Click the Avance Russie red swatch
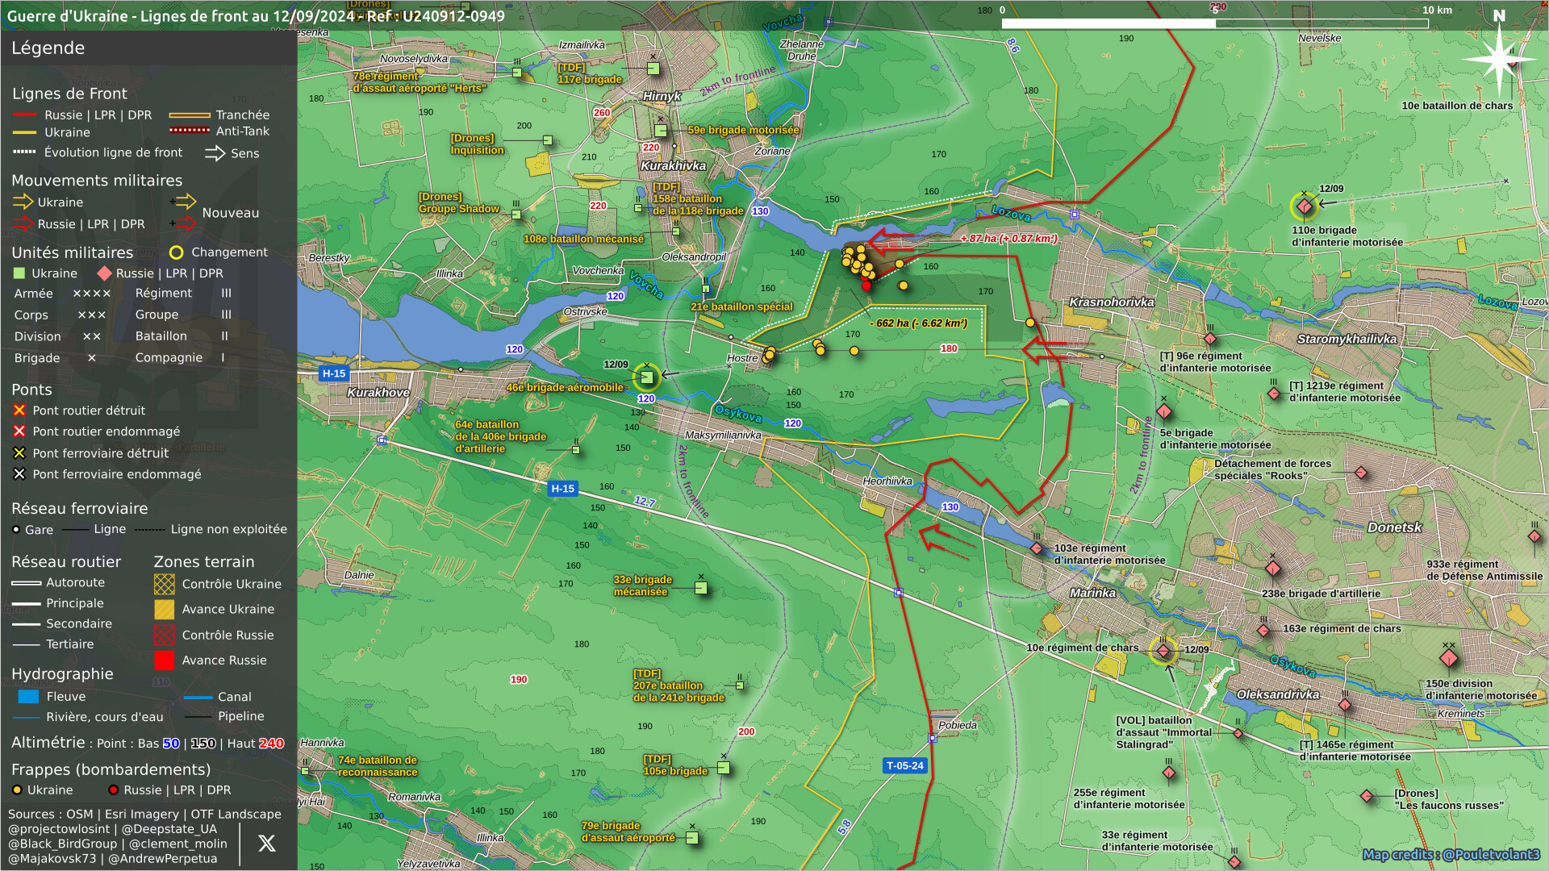The width and height of the screenshot is (1549, 871). point(164,661)
